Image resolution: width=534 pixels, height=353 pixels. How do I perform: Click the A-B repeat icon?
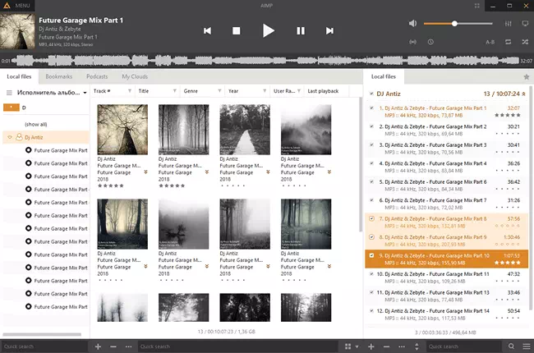click(x=490, y=42)
